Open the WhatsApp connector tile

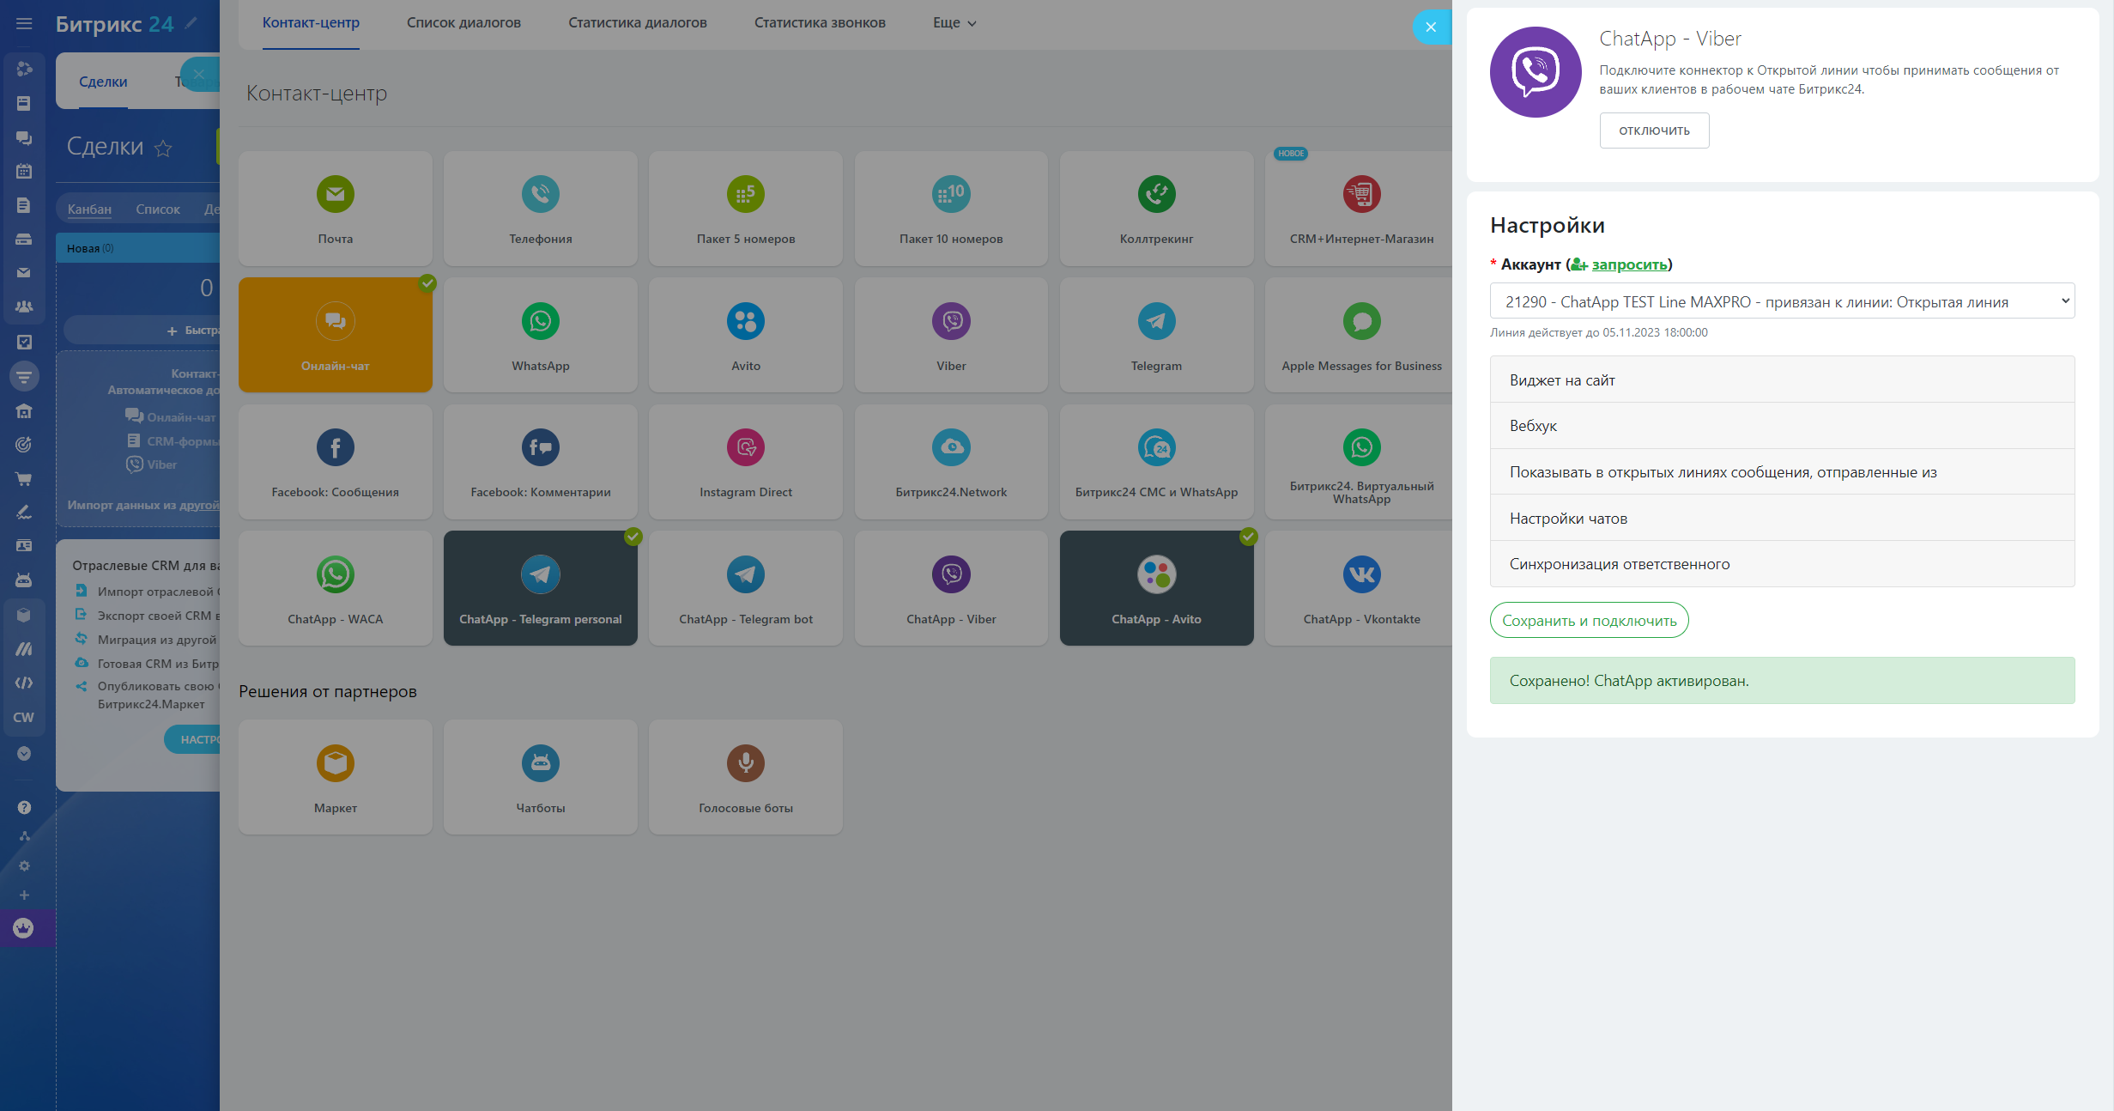[540, 335]
